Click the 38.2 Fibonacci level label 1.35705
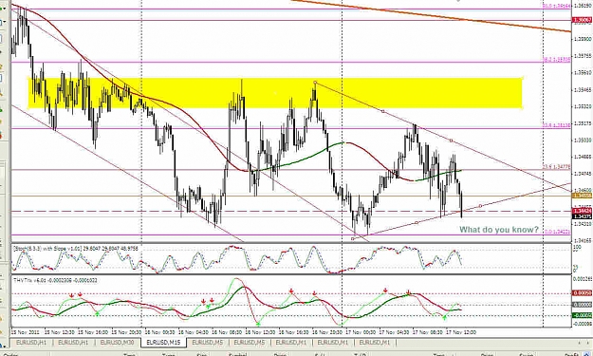Screen dimensions: 593x356 [x=557, y=60]
